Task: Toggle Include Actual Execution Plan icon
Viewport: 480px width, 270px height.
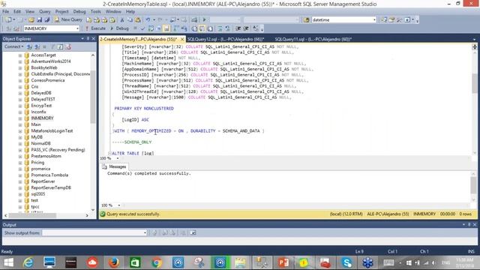Action: pyautogui.click(x=176, y=28)
